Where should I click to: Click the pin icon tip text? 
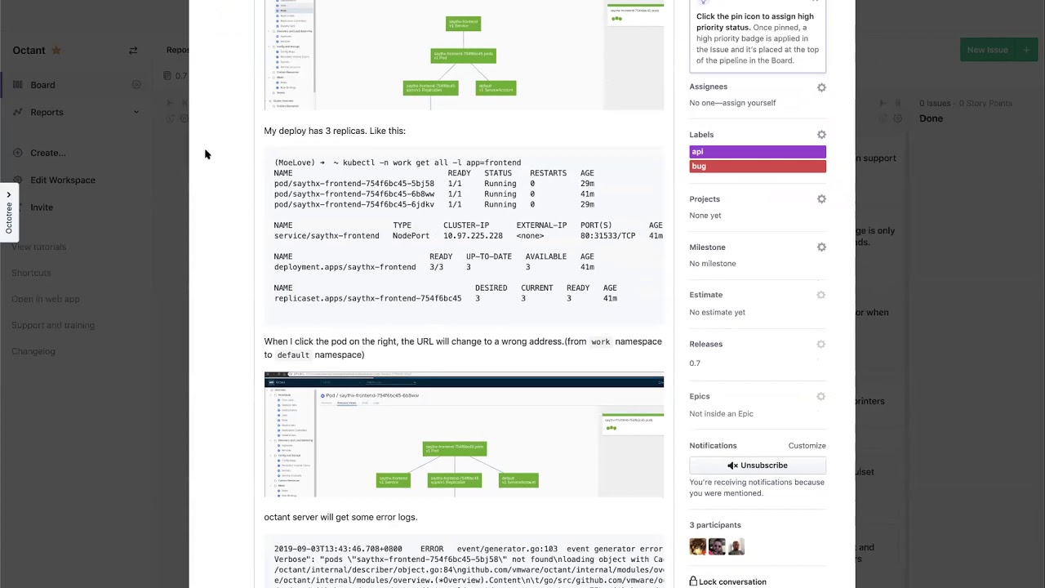point(758,38)
